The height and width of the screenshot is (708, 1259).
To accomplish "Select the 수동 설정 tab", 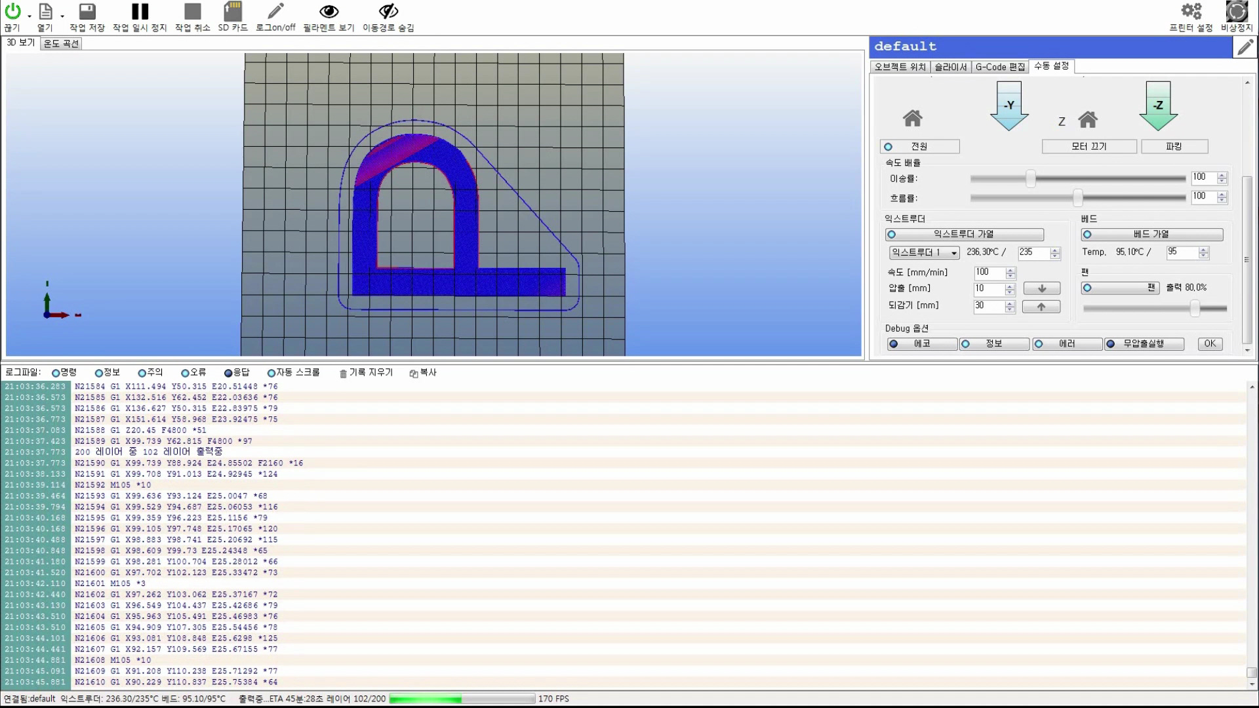I will tap(1052, 66).
